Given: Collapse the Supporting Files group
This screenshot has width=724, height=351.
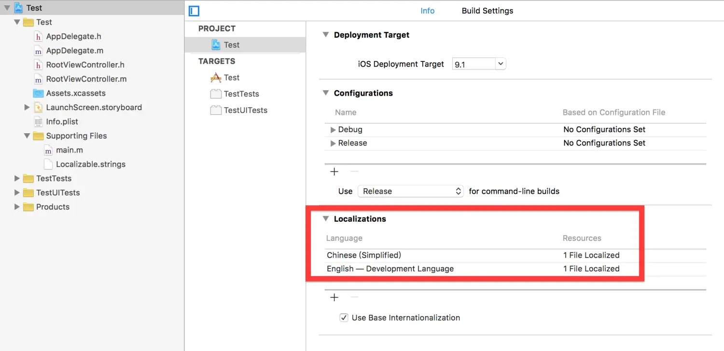Looking at the screenshot, I should pos(27,136).
